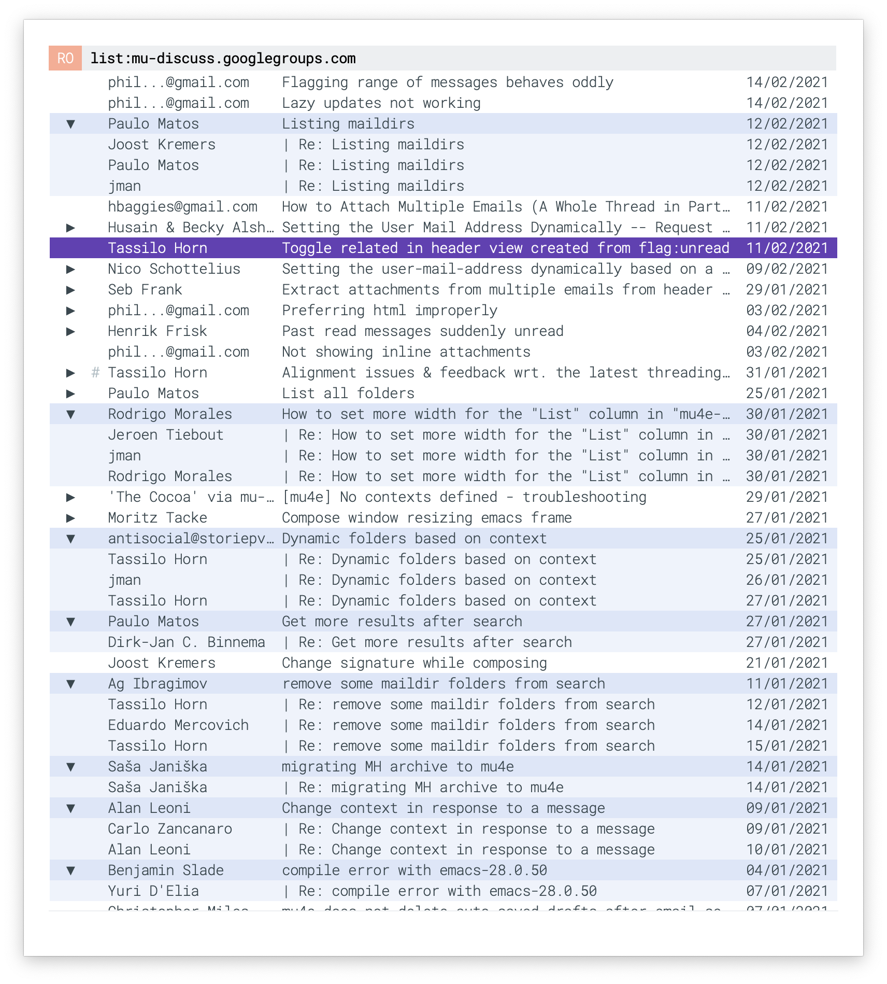Collapse the migrating MH archive thread
This screenshot has width=887, height=984.
click(x=71, y=767)
